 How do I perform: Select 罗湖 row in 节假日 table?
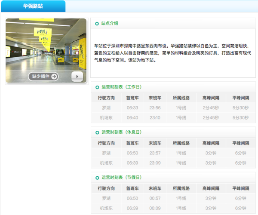(x=173, y=198)
